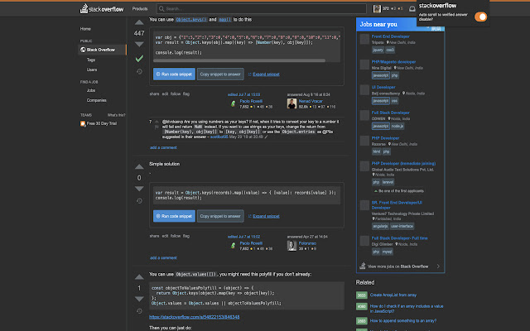The width and height of the screenshot is (530, 331).
Task: Copy accepted answer's snippet to answer
Action: tap(220, 74)
